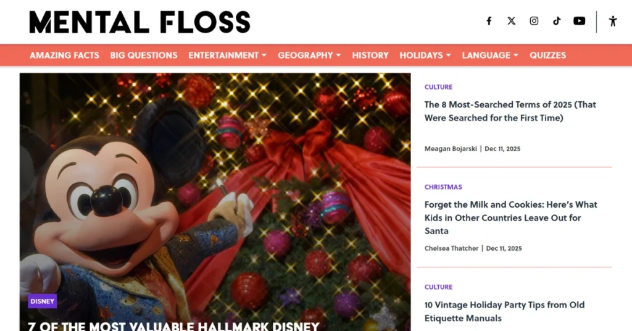Read the 8 Most-Searched Terms of 2025 article

point(510,111)
